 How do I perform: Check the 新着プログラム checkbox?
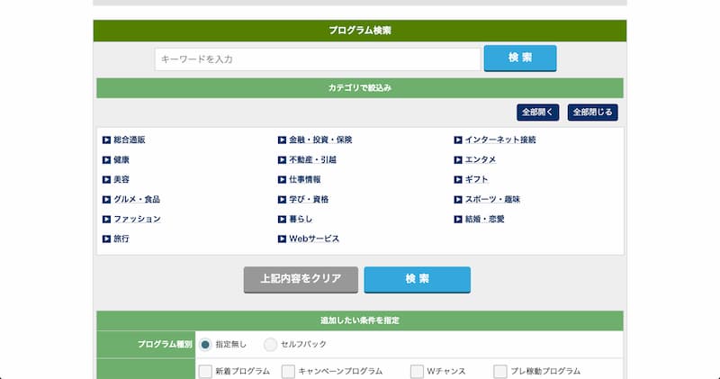pyautogui.click(x=205, y=371)
